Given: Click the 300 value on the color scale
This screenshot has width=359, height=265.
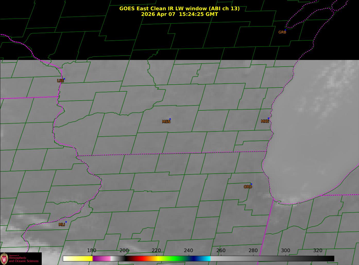Looking at the screenshot, I should click(x=286, y=251).
